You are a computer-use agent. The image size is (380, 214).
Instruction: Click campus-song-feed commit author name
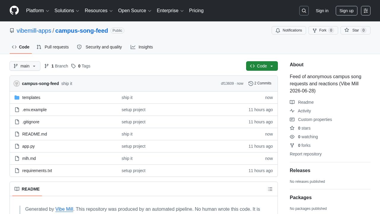(40, 84)
